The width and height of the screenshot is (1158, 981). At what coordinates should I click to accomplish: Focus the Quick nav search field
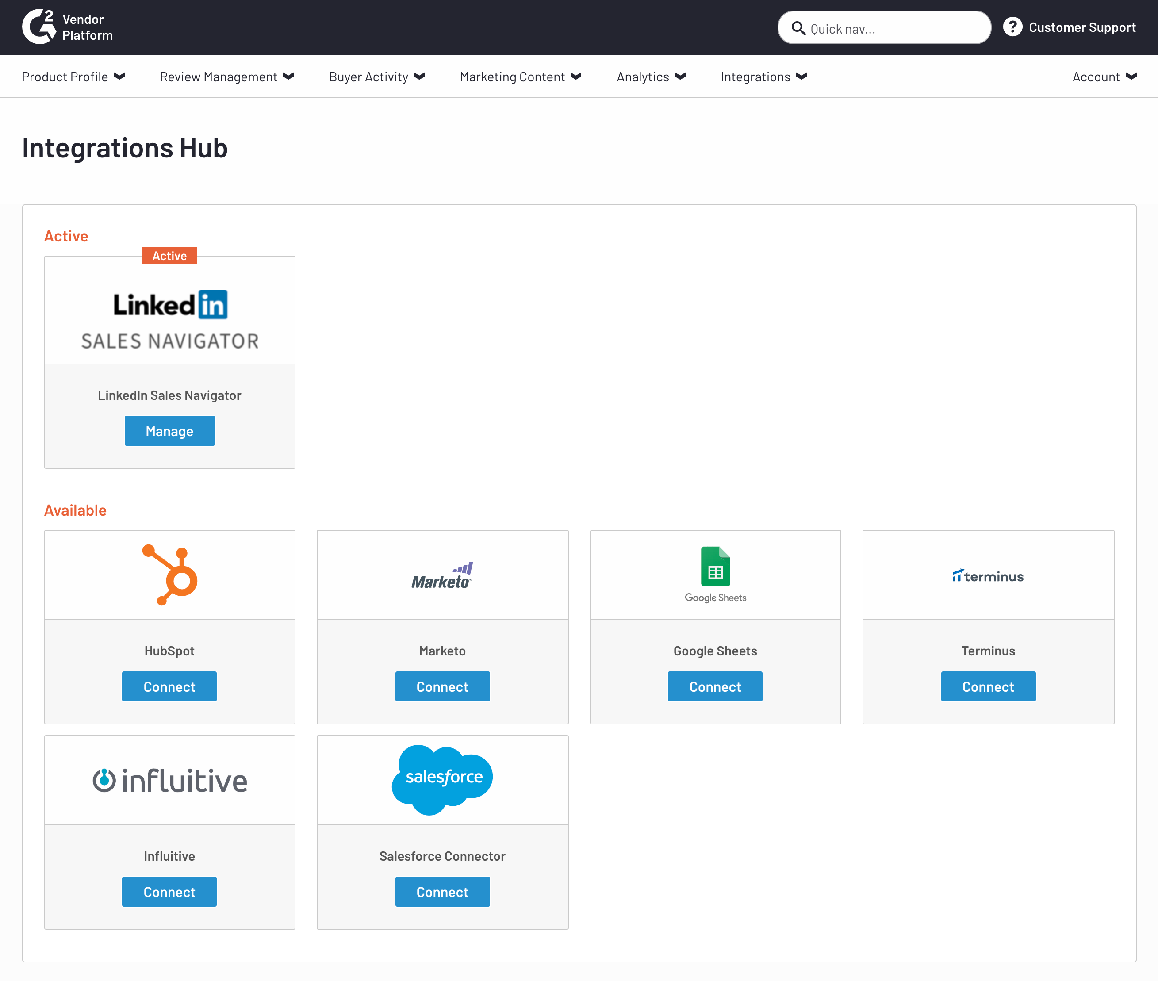coord(884,28)
